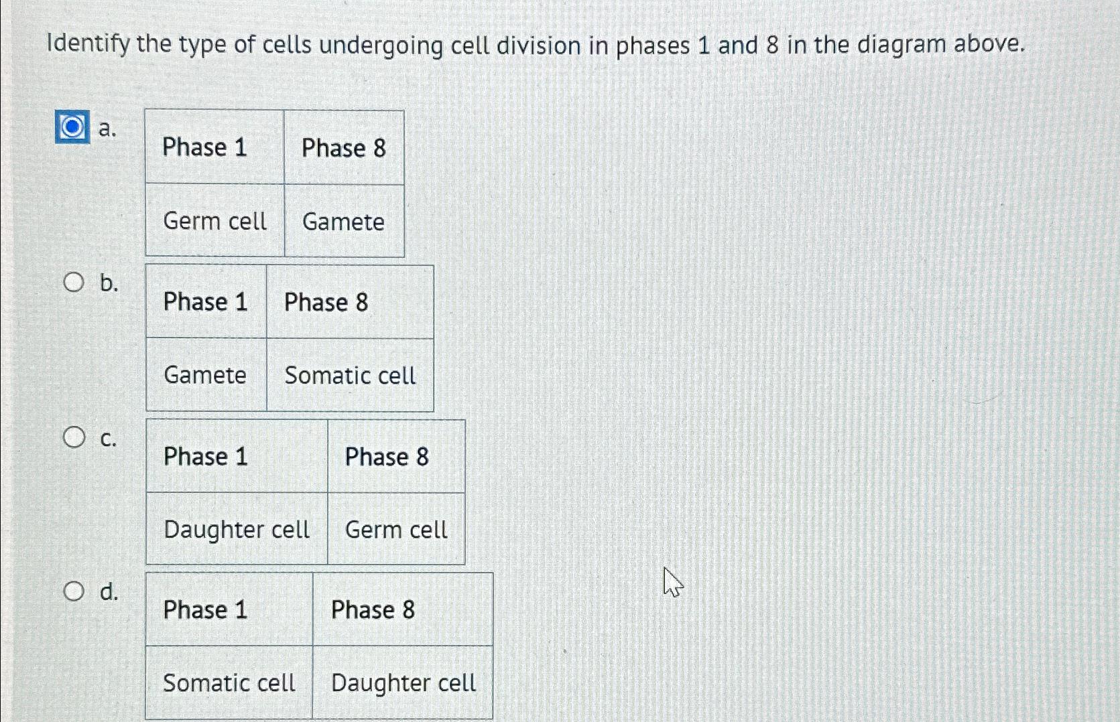Click 'Daughter cell' in option d
The image size is (1120, 722).
click(403, 683)
